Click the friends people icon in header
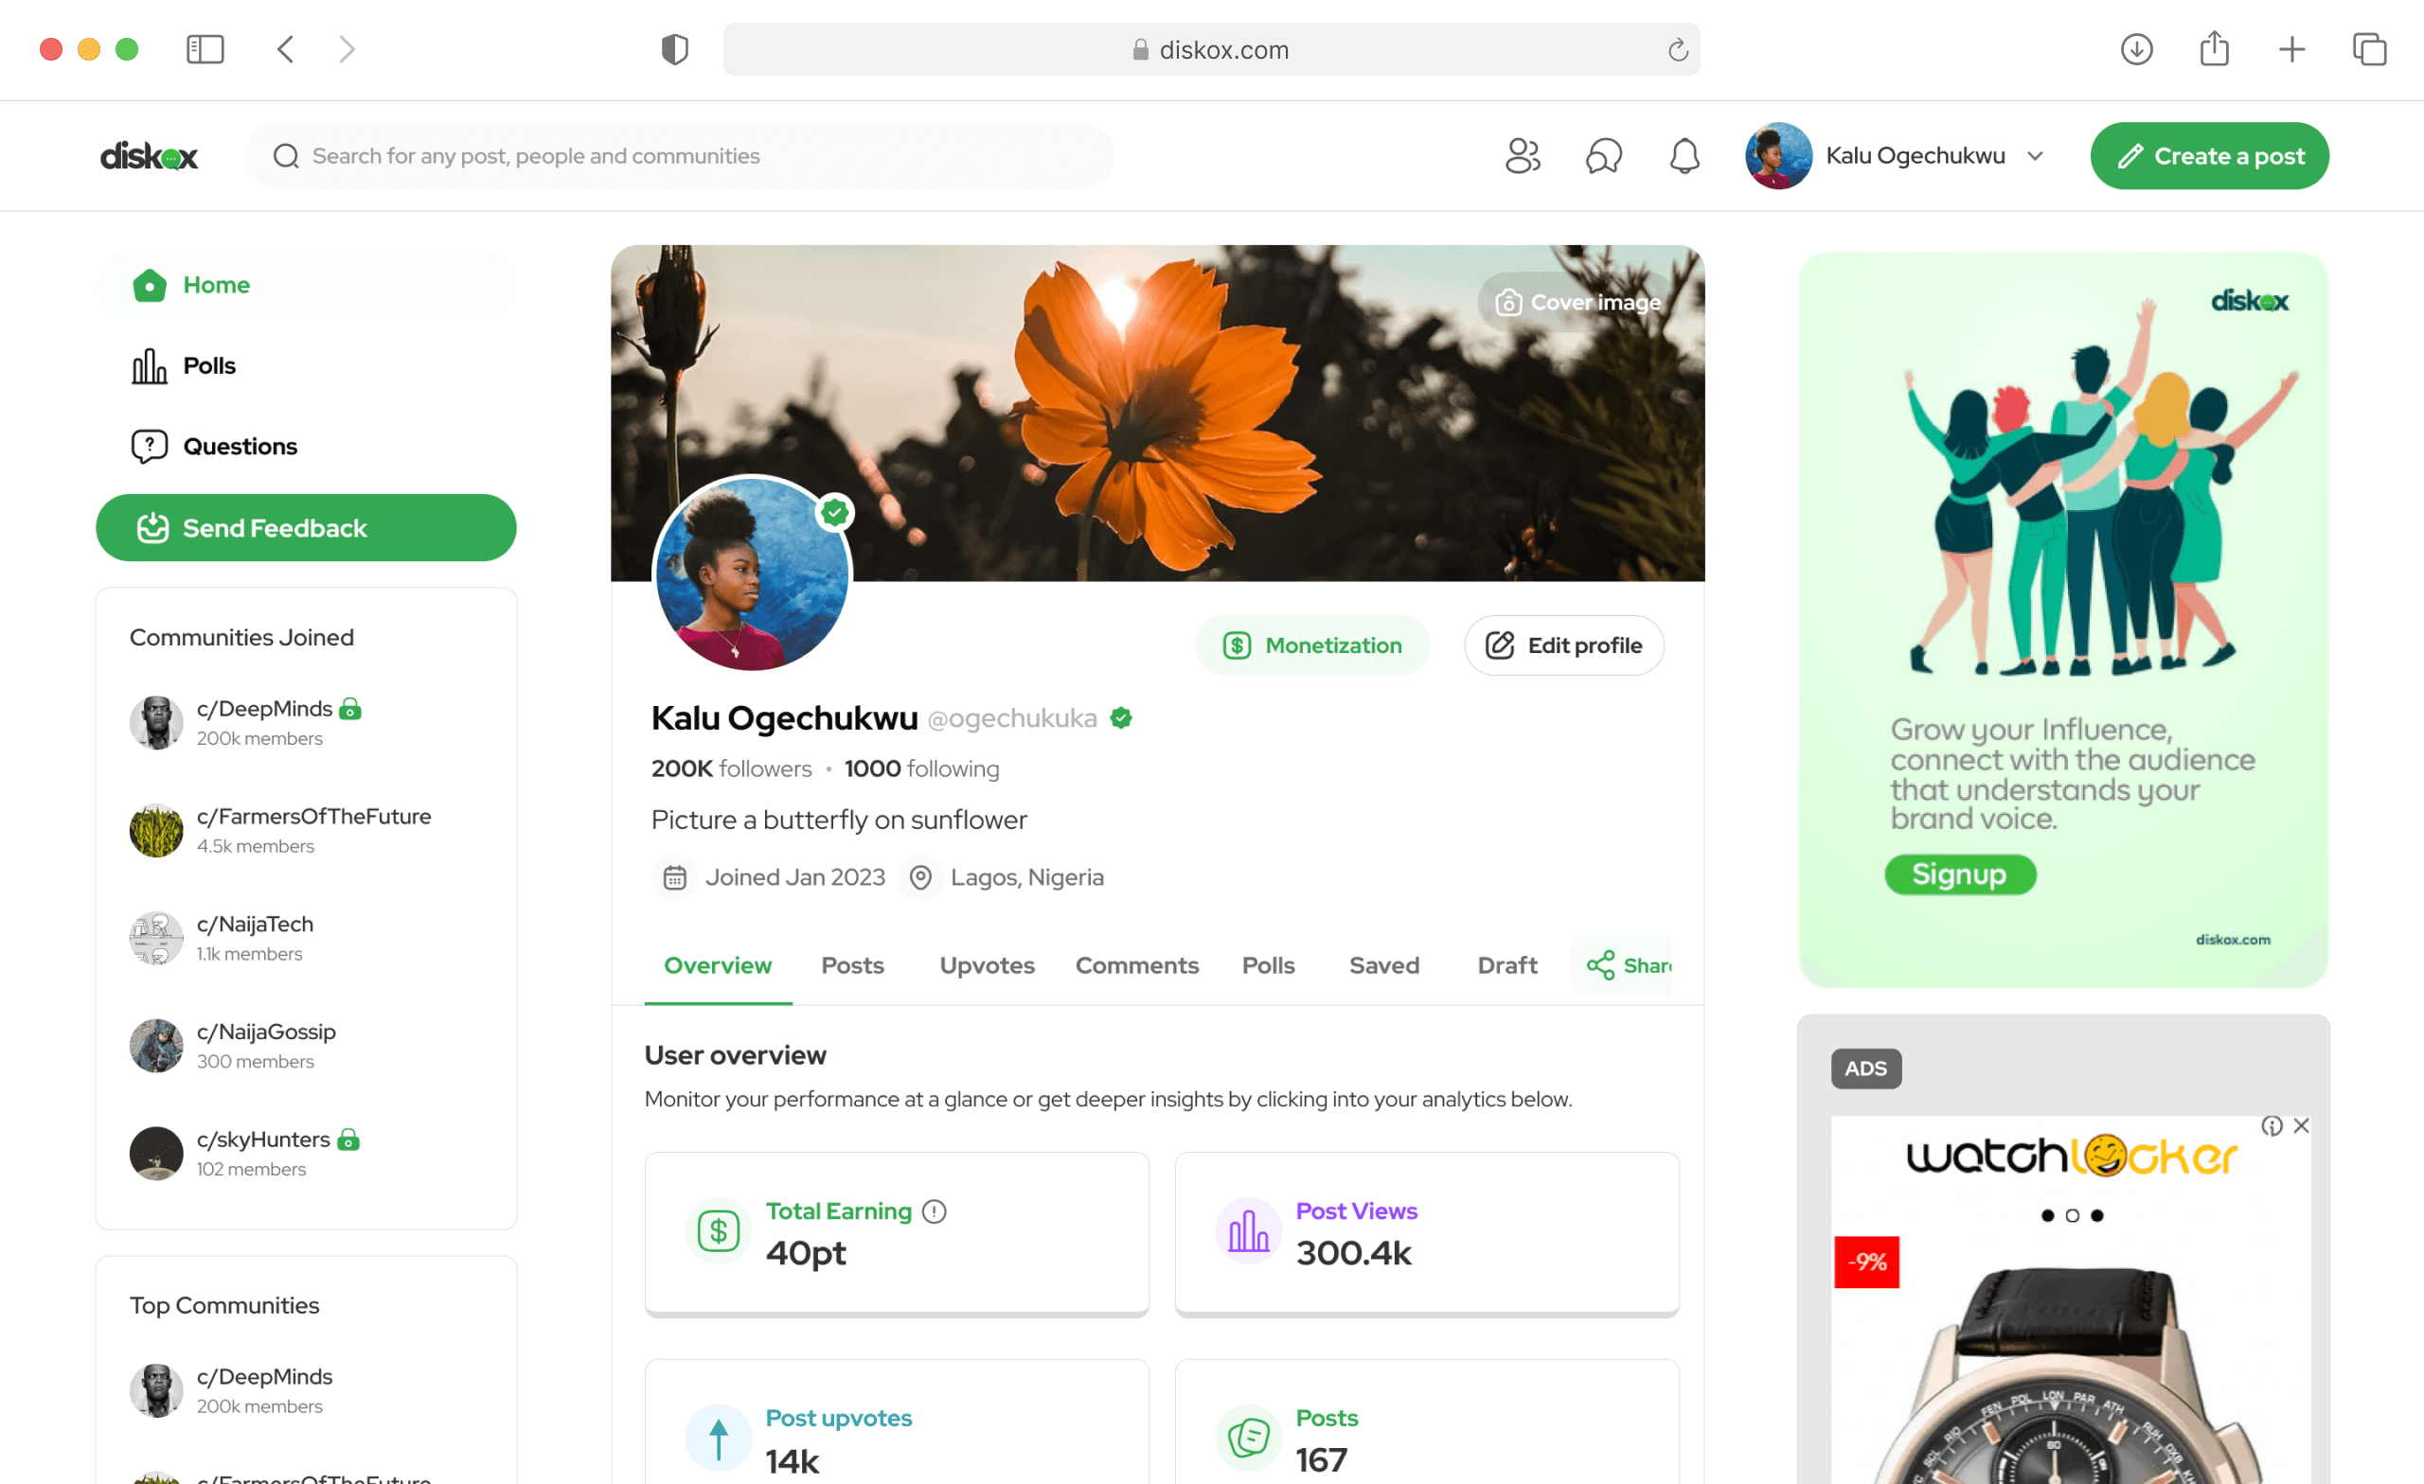Image resolution: width=2424 pixels, height=1484 pixels. tap(1522, 155)
